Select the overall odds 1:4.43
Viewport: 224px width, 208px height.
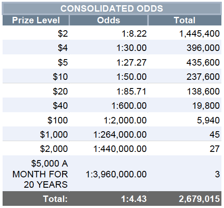pos(134,199)
